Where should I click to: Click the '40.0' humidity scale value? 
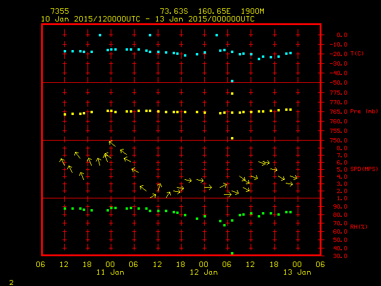coord(340,248)
